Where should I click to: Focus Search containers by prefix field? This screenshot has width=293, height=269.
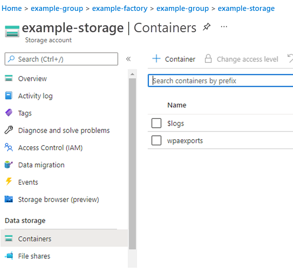click(x=221, y=81)
